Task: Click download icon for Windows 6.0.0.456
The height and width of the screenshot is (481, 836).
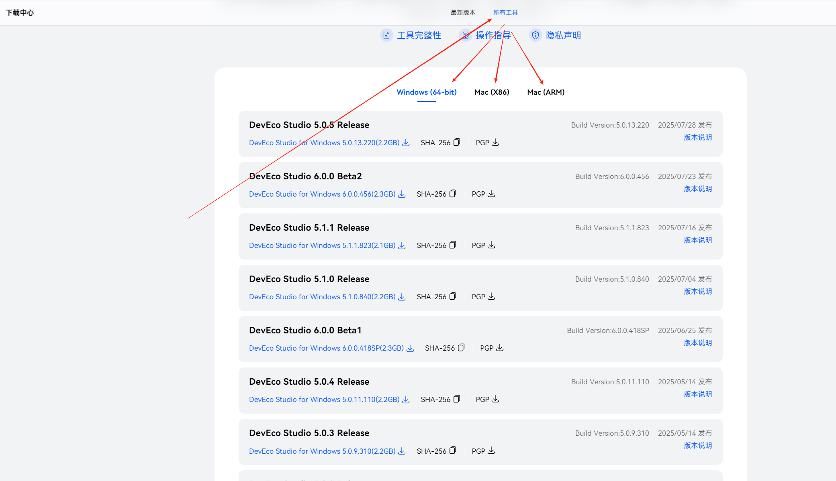Action: [402, 194]
